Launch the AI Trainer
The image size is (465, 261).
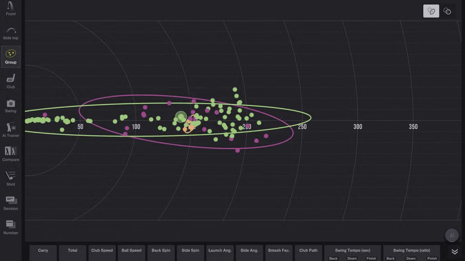click(11, 130)
